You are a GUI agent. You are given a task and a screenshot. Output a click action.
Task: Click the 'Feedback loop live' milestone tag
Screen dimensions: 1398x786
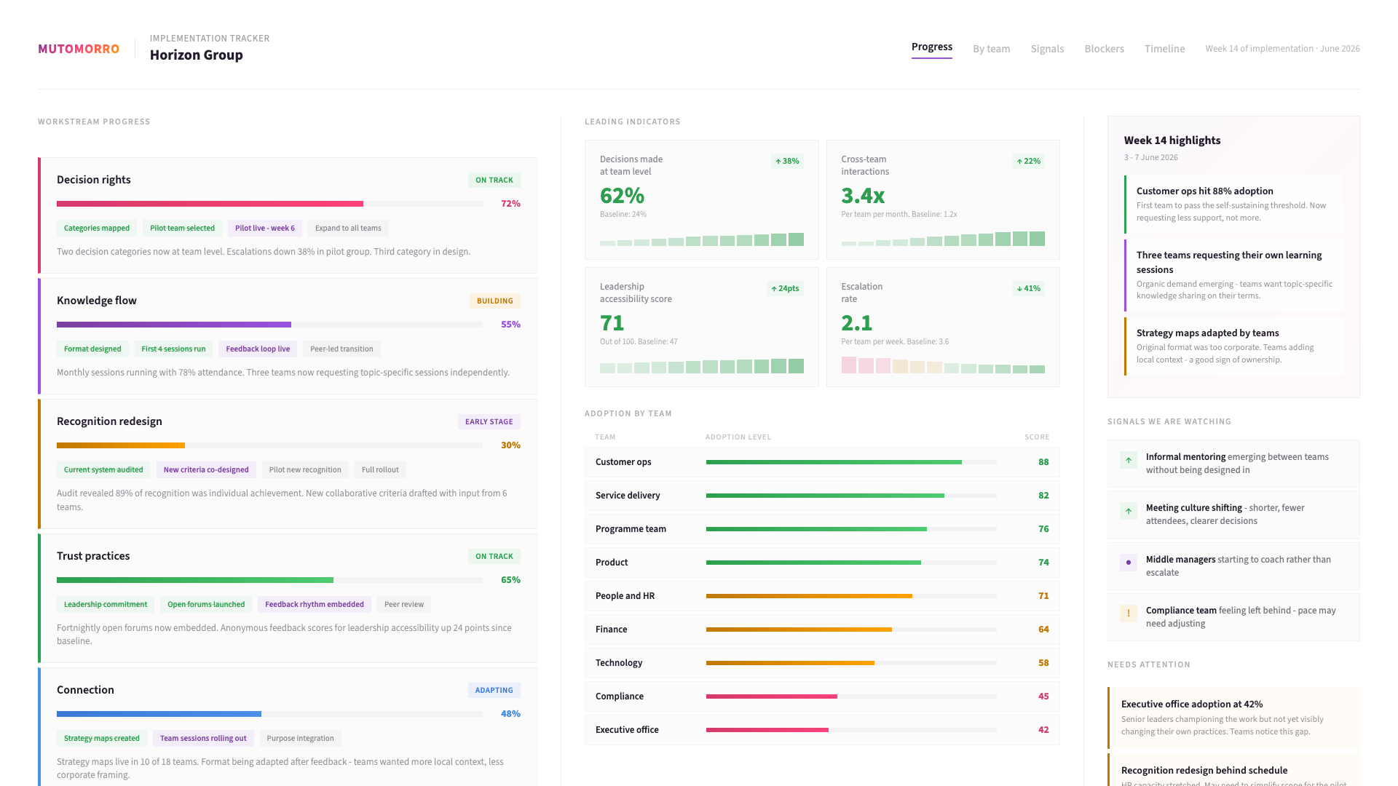(x=258, y=349)
